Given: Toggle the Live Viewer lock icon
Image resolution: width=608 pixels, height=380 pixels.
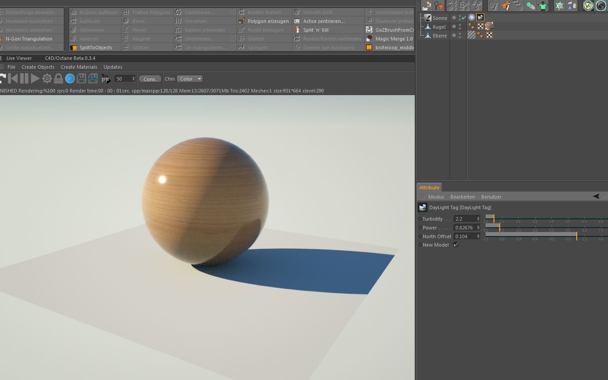Looking at the screenshot, I should (x=59, y=79).
